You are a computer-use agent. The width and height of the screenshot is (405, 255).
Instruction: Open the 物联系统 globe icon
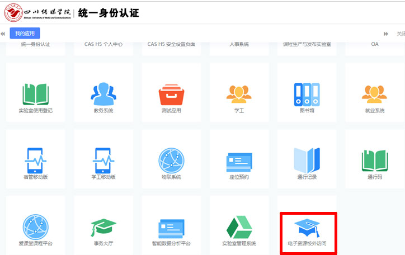(171, 161)
